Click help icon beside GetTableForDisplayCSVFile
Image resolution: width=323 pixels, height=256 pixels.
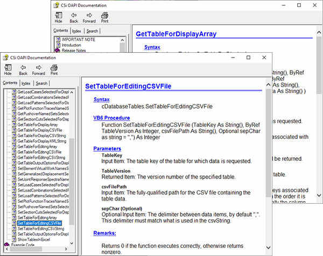click(x=14, y=130)
